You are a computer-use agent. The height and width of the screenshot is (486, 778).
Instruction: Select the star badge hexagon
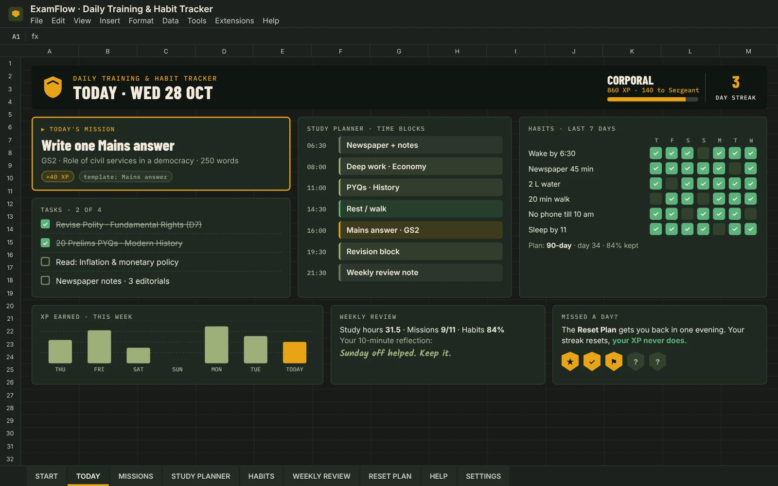pos(570,362)
